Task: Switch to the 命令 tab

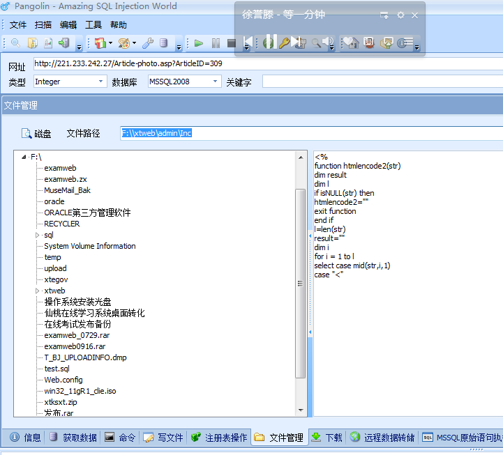Action: (x=120, y=438)
